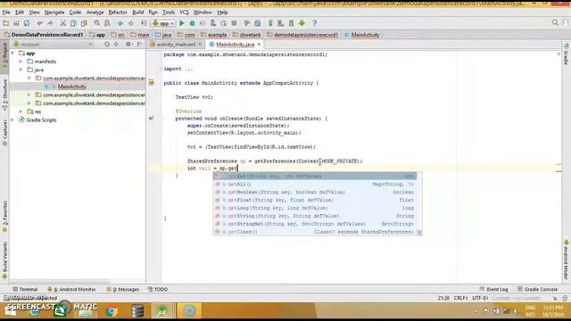Open the Terminal tool window
This screenshot has height=321, width=571.
(x=25, y=289)
